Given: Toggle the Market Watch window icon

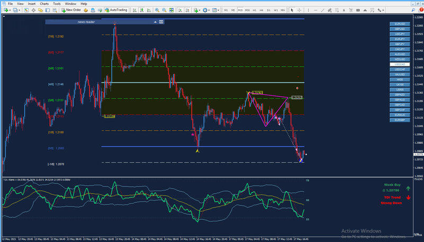Looking at the screenshot, I should (26, 10).
